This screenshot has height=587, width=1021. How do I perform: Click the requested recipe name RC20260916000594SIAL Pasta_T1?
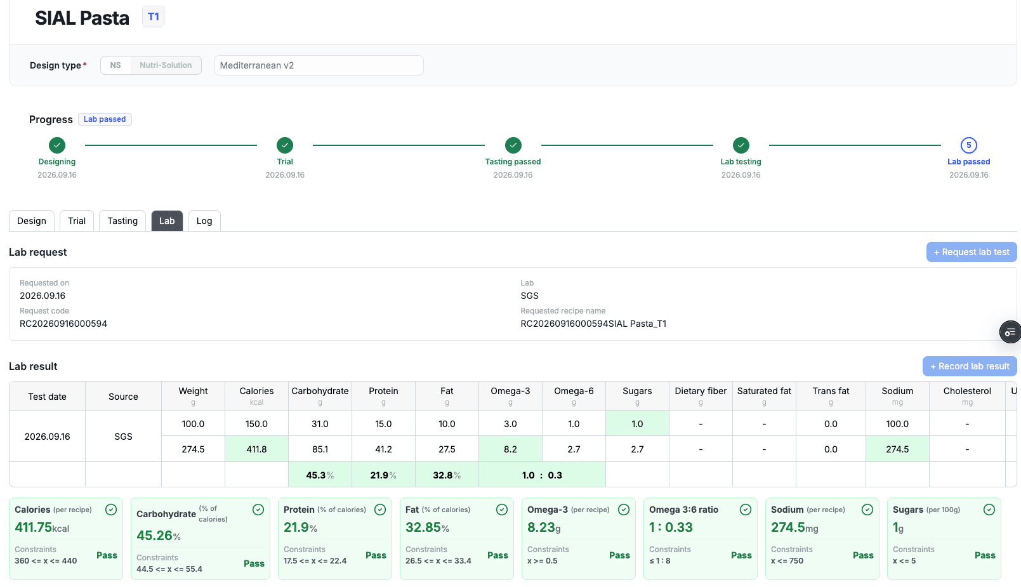pos(593,324)
